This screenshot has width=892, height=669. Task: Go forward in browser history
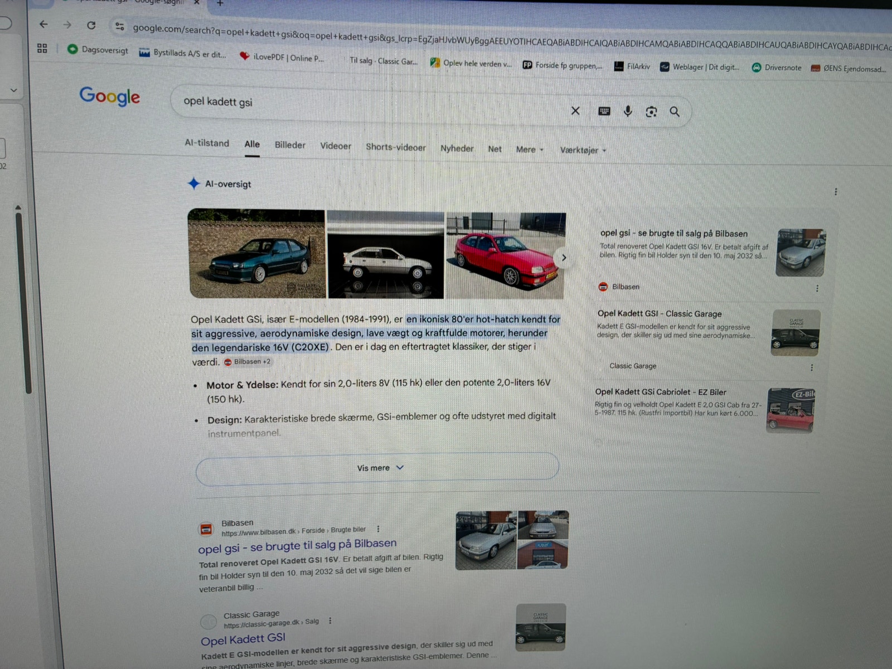67,25
